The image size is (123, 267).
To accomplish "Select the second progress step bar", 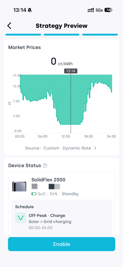I will [x=61, y=35].
